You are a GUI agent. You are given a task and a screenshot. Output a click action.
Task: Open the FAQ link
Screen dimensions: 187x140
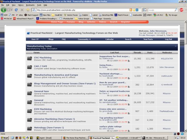[64, 39]
